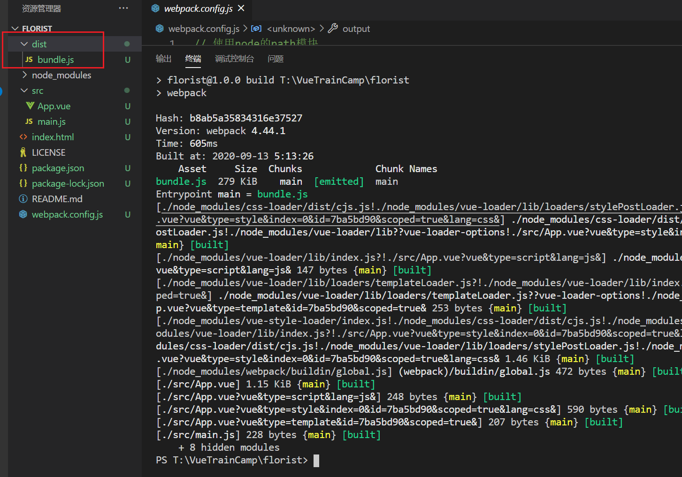
Task: Click the wrench icon in the breadcrumb
Action: point(333,29)
